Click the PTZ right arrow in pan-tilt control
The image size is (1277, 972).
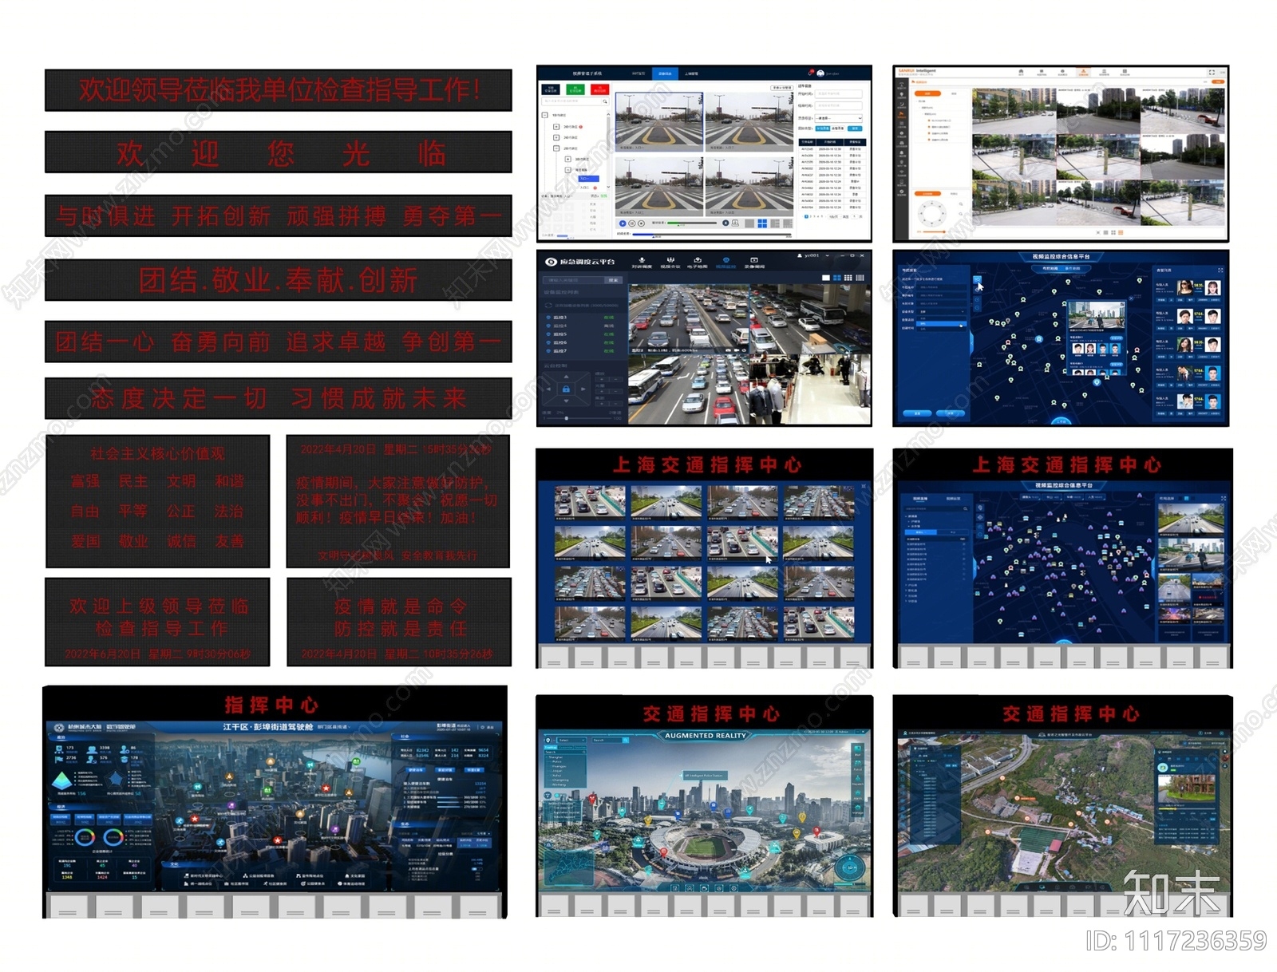[583, 389]
